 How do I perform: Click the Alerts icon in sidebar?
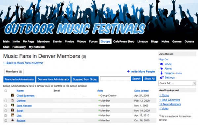pyautogui.click(x=161, y=69)
